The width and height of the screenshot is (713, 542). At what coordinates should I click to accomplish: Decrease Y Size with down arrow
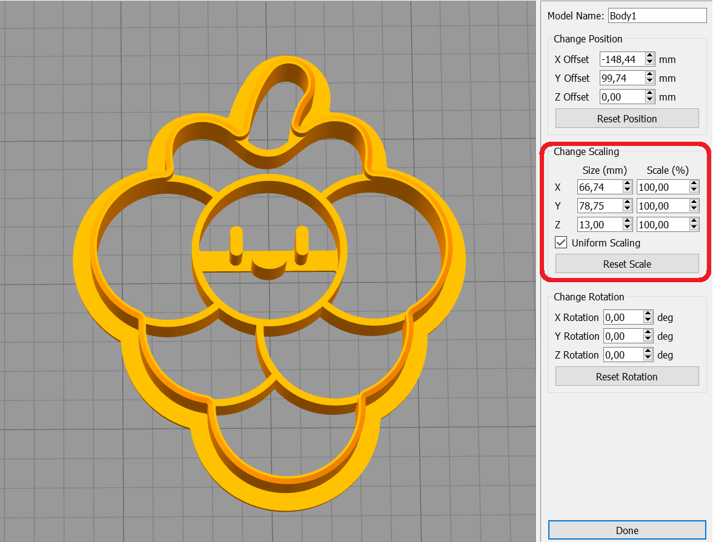tap(628, 209)
